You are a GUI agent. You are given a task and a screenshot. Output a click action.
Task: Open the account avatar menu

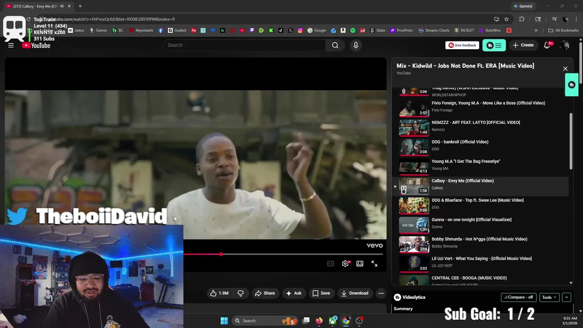[565, 45]
